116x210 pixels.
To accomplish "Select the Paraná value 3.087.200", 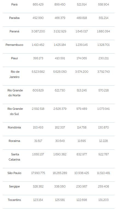I will click(38, 31).
